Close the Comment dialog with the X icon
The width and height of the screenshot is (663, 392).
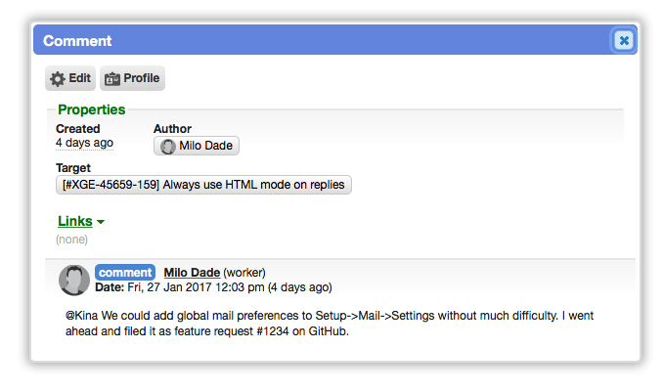pos(624,41)
